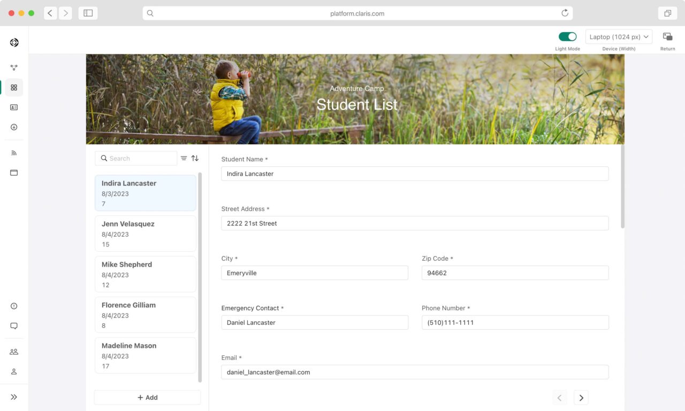The width and height of the screenshot is (685, 411).
Task: Open the feed icon in the sidebar
Action: tap(13, 153)
